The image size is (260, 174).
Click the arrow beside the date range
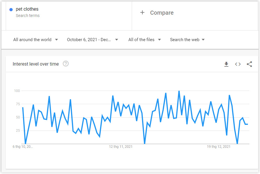tap(116, 40)
